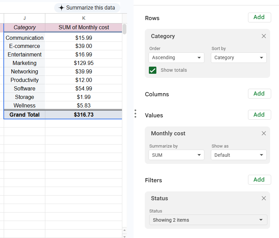This screenshot has width=279, height=238.
Task: Remove the Monthly cost value field
Action: (264, 133)
